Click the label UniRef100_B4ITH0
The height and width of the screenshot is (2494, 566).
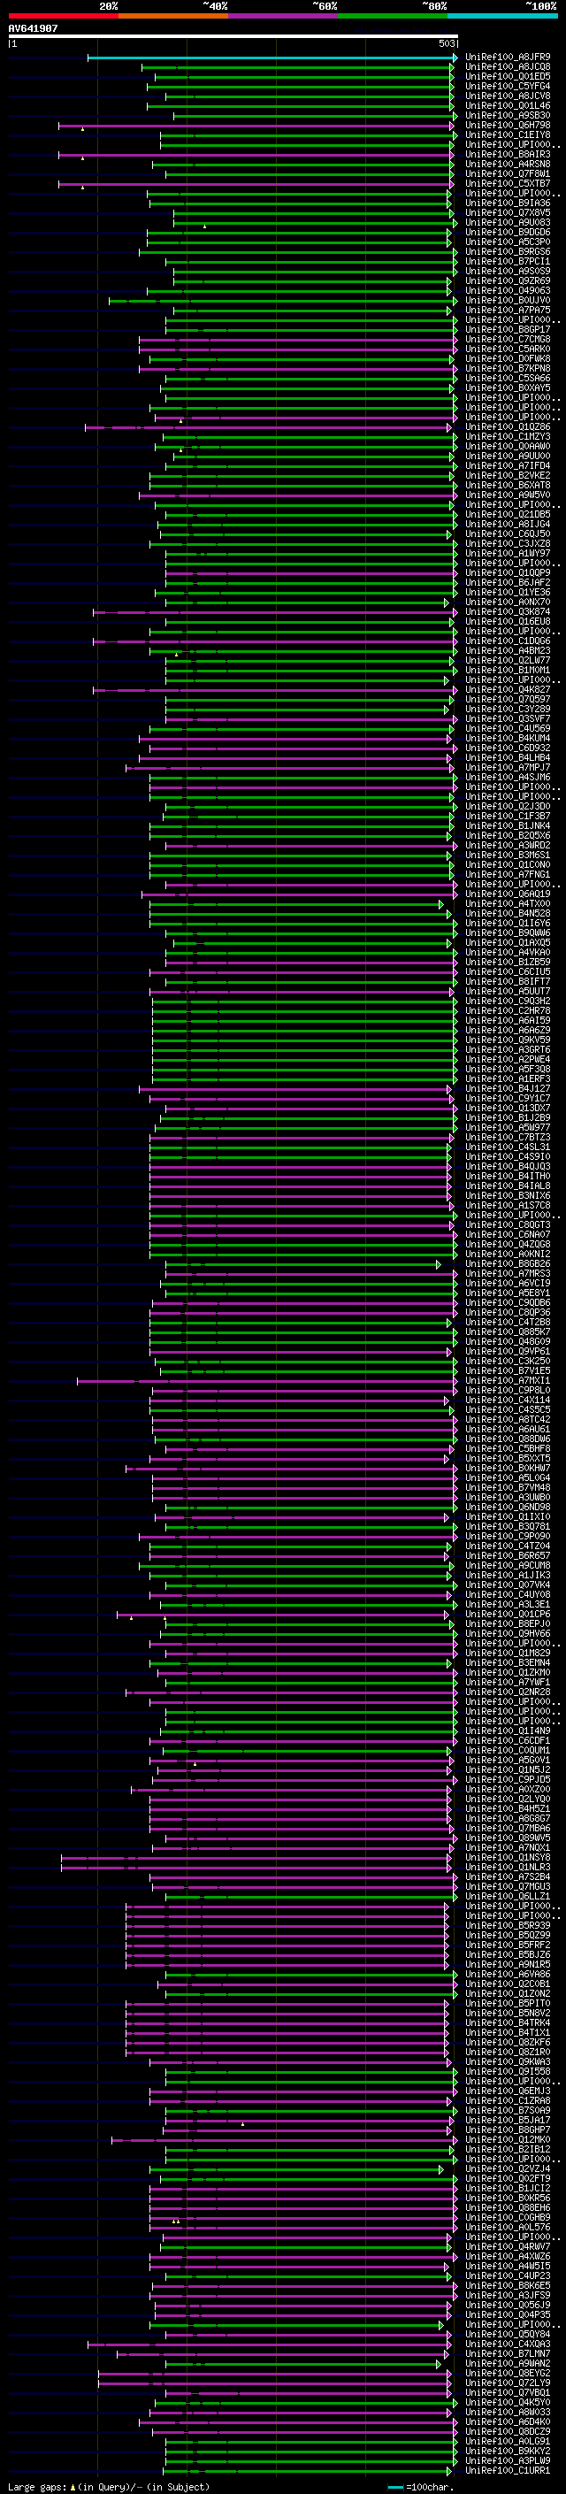pos(508,1177)
